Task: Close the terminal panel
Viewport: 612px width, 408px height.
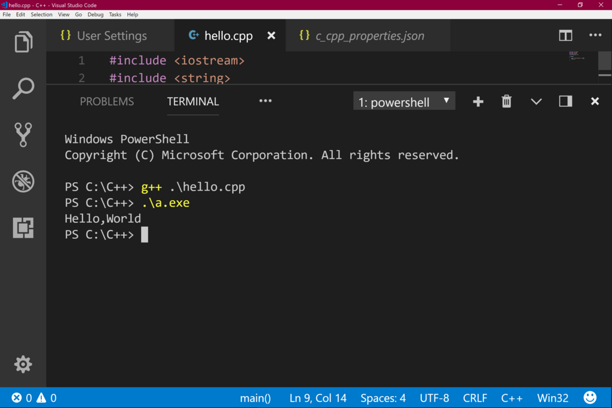Action: click(595, 102)
